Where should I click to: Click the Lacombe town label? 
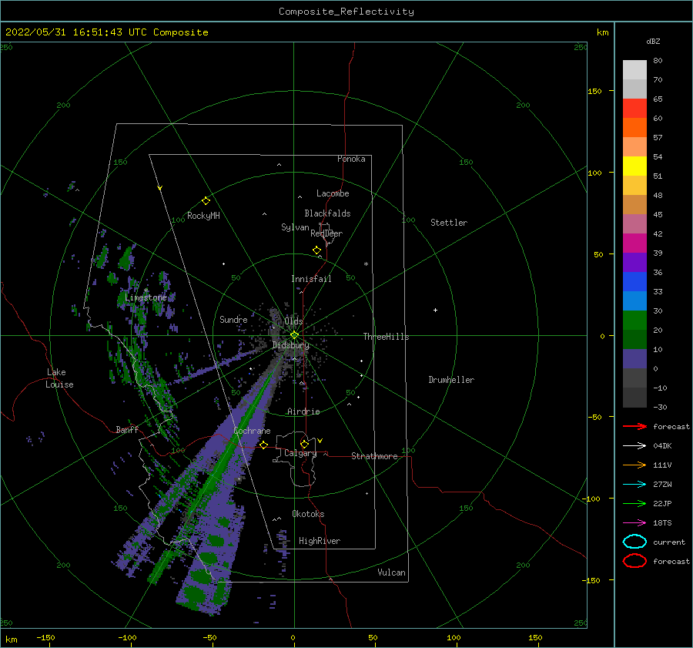pos(333,193)
